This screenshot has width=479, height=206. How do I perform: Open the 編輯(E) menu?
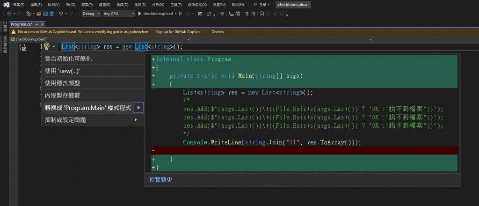(36, 5)
